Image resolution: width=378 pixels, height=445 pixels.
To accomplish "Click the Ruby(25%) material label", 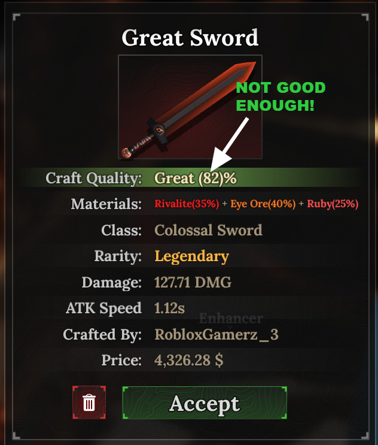I will tap(333, 204).
